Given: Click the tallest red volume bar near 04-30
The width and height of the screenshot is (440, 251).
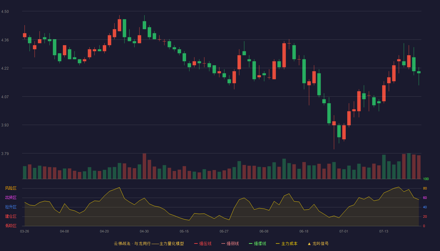Looking at the screenshot, I should click(144, 166).
